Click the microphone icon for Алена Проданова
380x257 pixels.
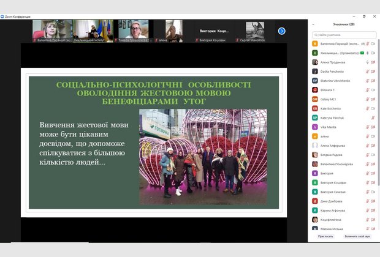(367, 62)
